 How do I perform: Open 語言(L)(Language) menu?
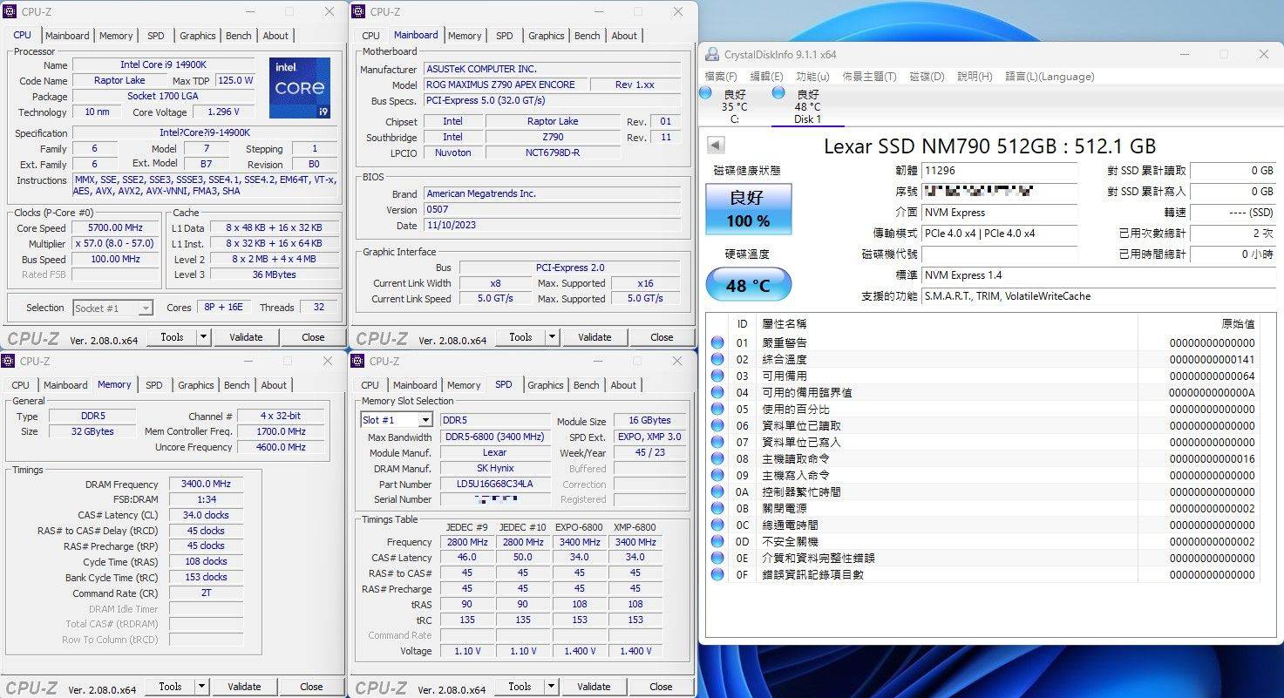point(1050,77)
